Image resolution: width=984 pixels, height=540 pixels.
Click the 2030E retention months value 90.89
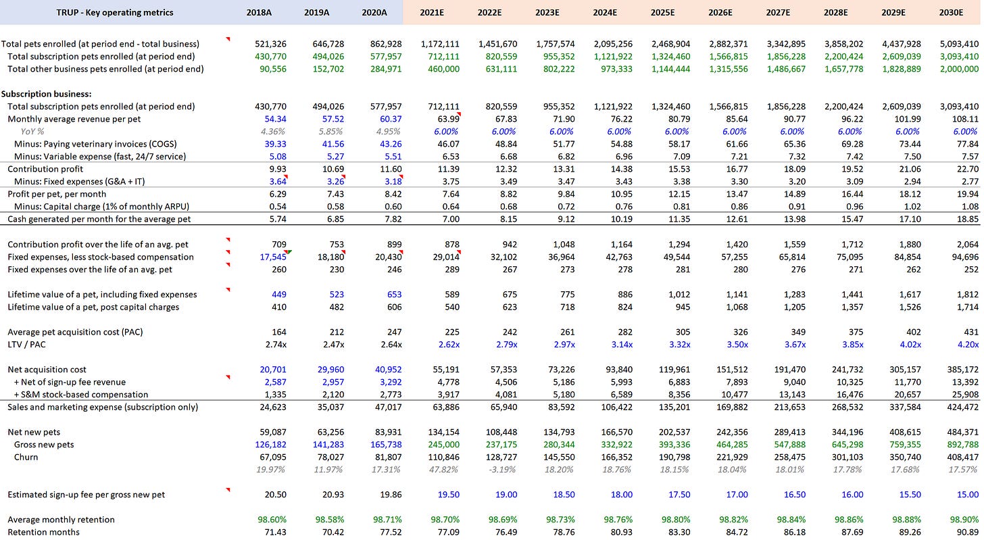click(968, 532)
